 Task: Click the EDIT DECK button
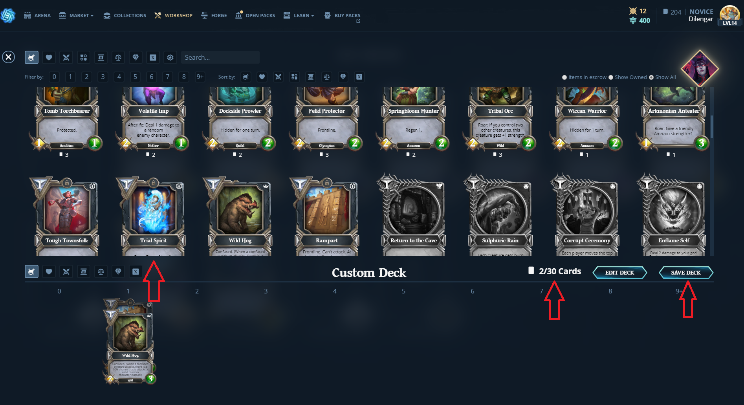(619, 273)
